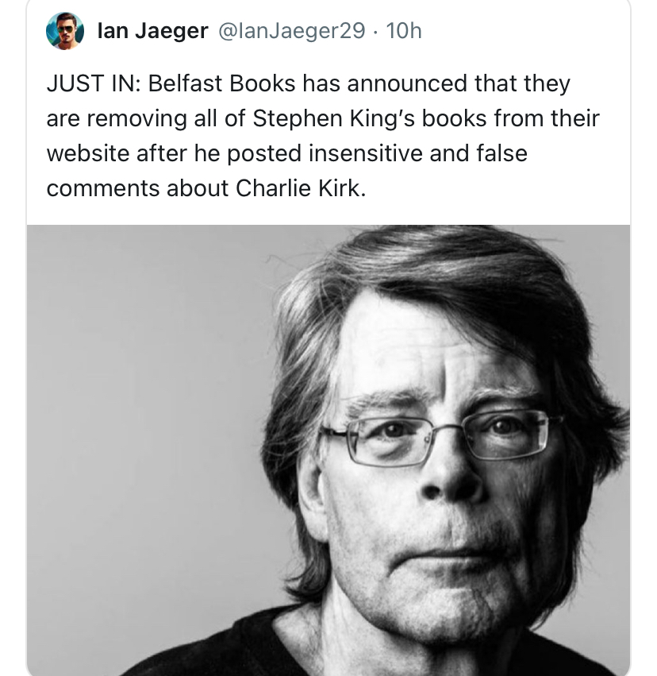Open the attached black-and-white portrait photo
The image size is (657, 676).
328,450
